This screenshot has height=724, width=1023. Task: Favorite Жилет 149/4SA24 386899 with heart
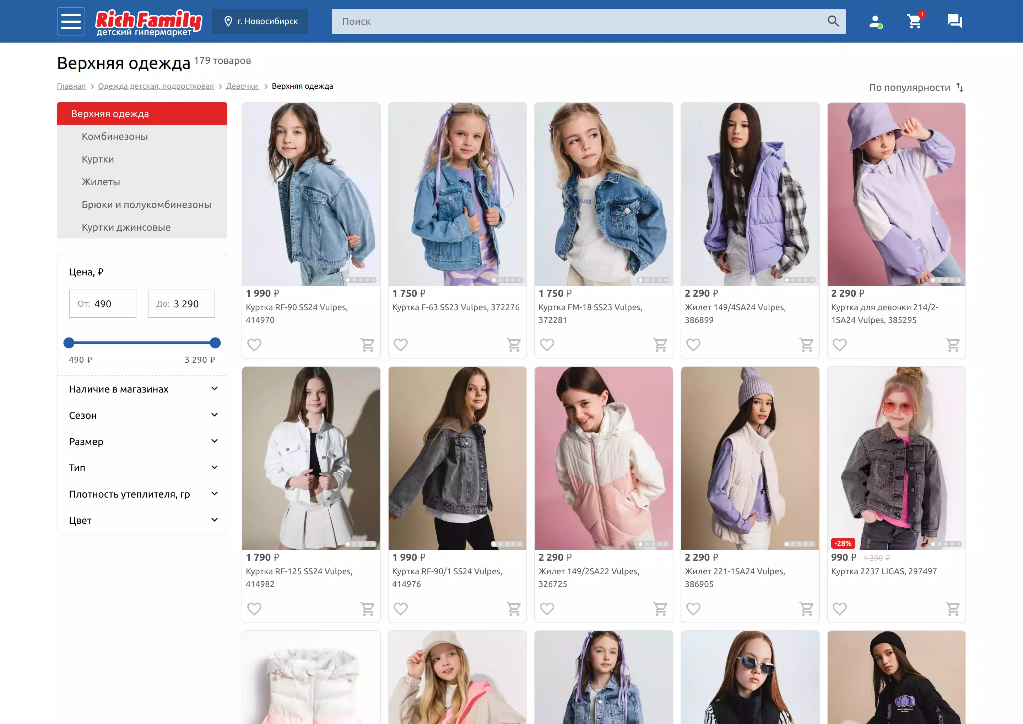(x=693, y=345)
